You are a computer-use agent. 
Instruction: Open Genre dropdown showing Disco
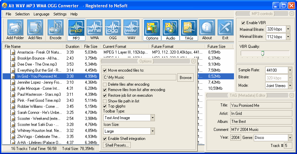click(x=290, y=138)
